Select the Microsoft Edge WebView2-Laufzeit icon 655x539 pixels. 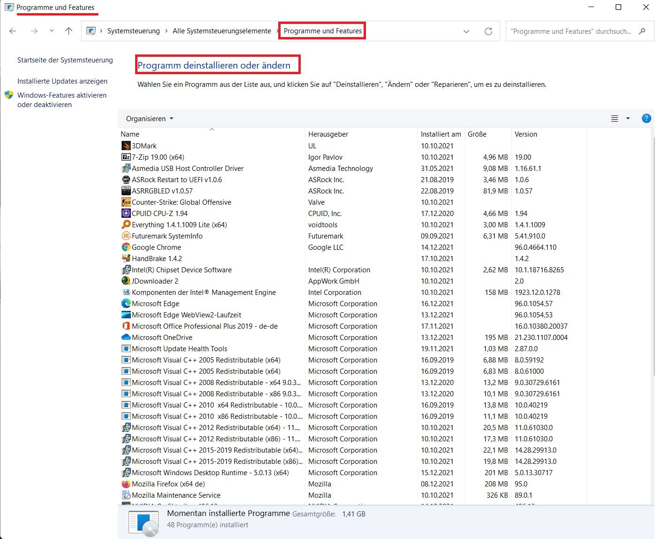pyautogui.click(x=126, y=315)
